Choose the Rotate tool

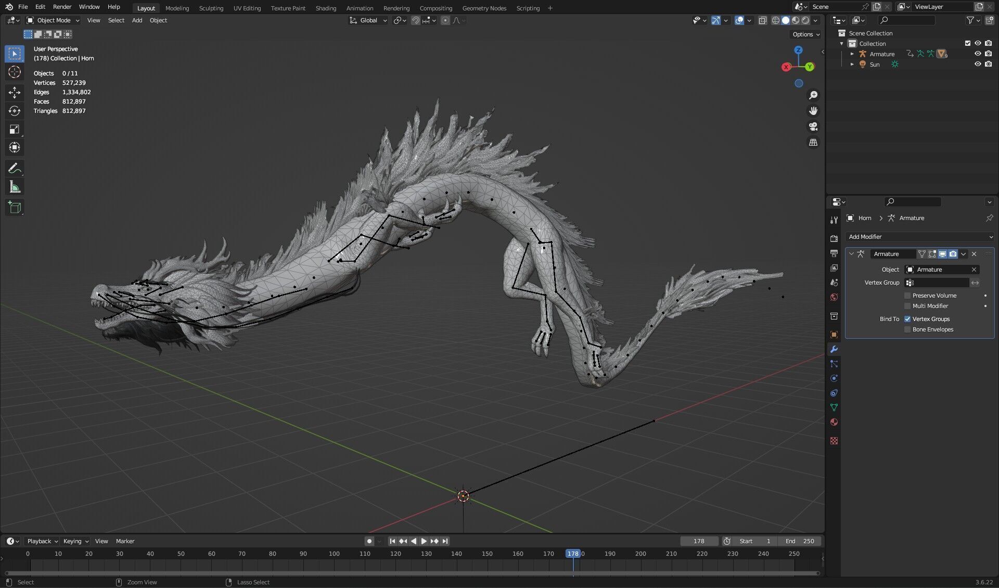[x=15, y=111]
